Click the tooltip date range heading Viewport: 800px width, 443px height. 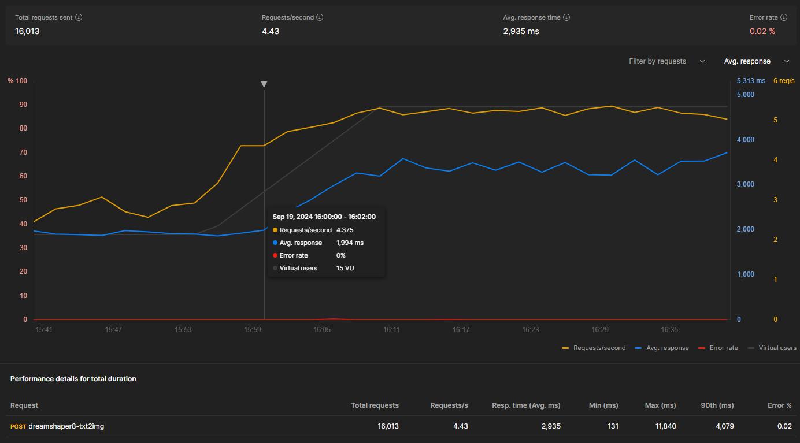[x=324, y=217]
